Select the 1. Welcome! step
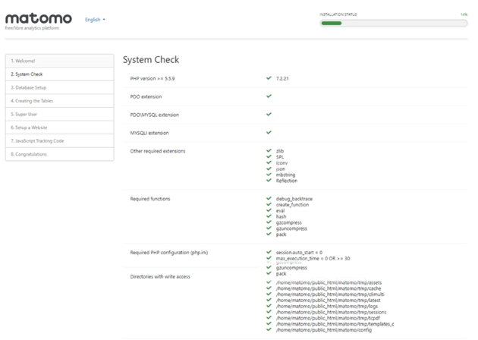 coord(60,61)
